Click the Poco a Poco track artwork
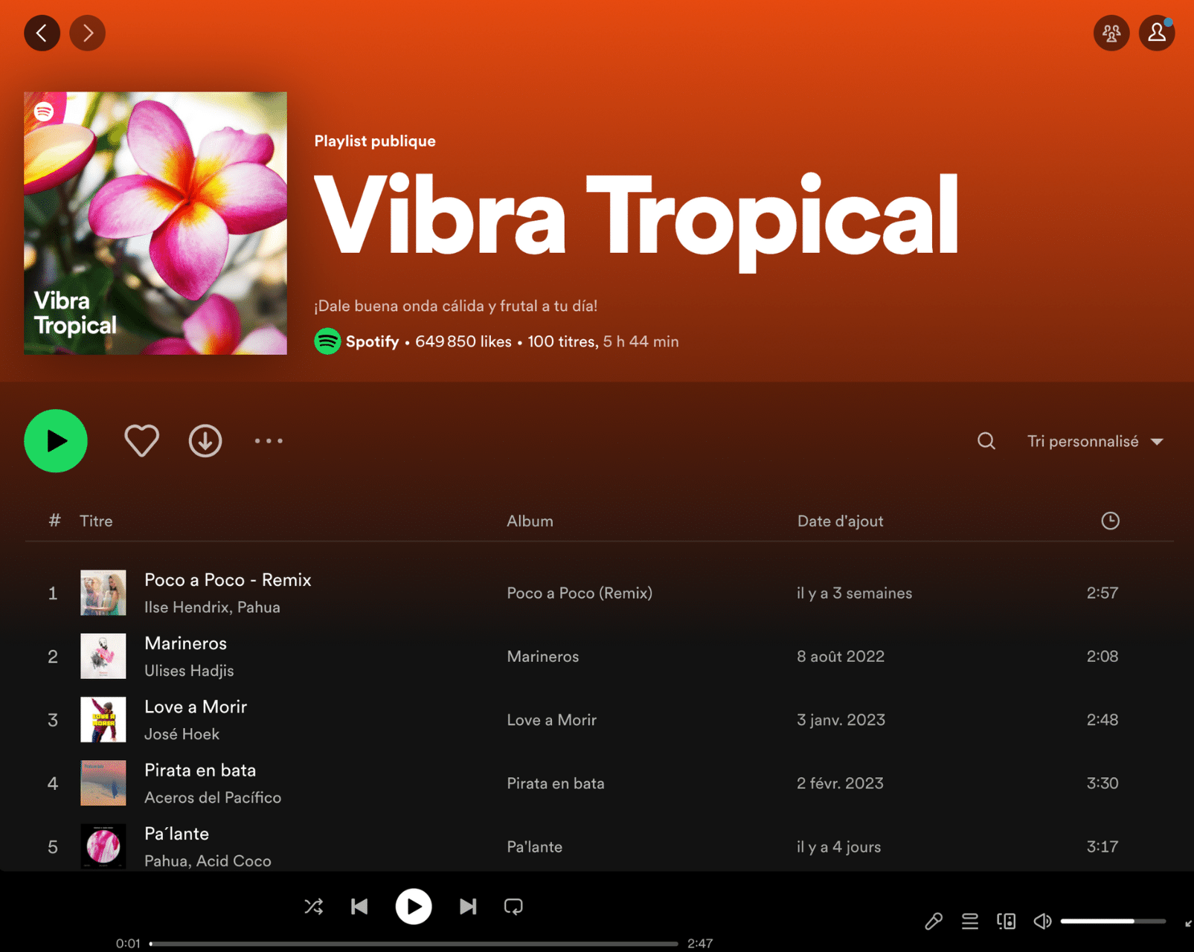The width and height of the screenshot is (1194, 952). pyautogui.click(x=103, y=593)
